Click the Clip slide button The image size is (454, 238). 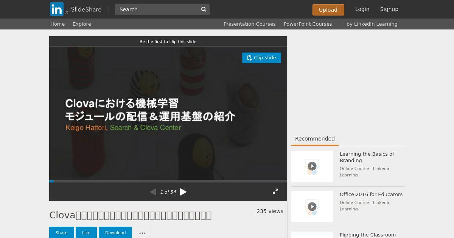261,58
